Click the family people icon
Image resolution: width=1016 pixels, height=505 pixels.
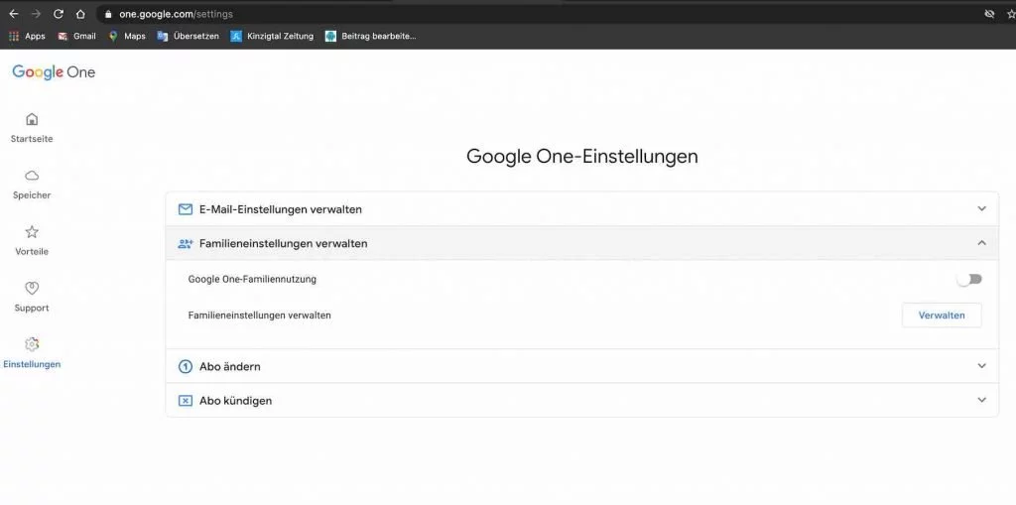186,244
